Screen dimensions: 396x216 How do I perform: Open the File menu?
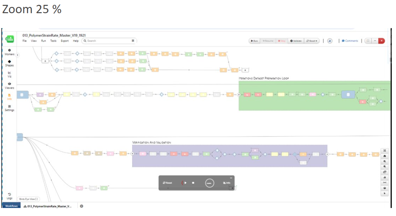(25, 41)
